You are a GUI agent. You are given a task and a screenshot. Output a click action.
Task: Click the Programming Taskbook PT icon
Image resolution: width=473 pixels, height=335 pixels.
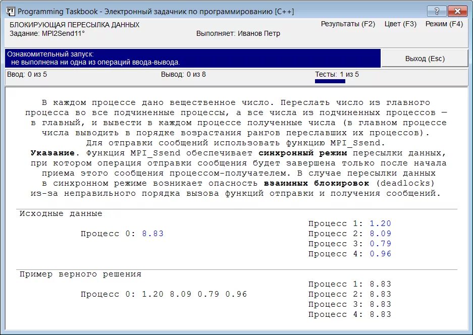[11, 11]
